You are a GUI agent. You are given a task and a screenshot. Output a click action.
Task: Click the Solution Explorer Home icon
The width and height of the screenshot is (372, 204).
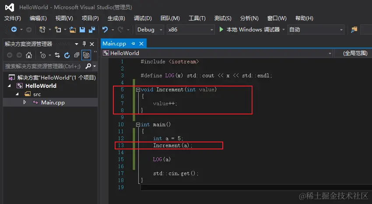point(29,55)
